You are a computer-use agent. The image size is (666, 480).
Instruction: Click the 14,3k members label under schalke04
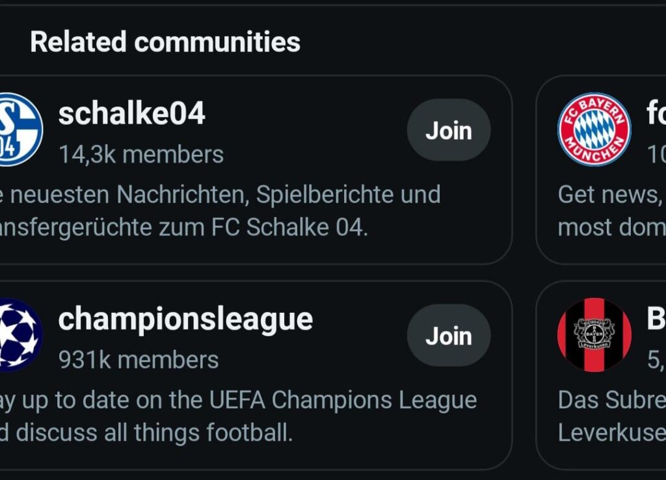140,154
